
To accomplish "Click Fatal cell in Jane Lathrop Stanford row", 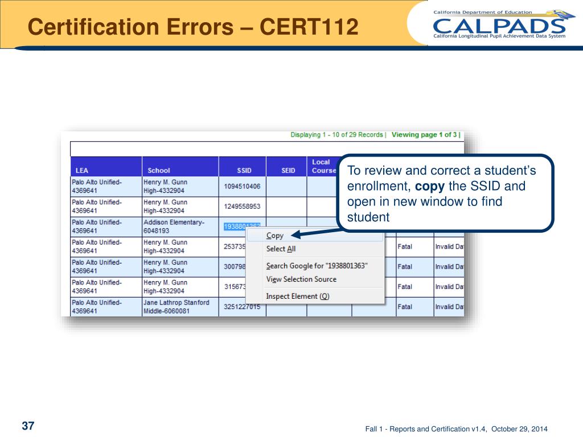I will coord(415,307).
